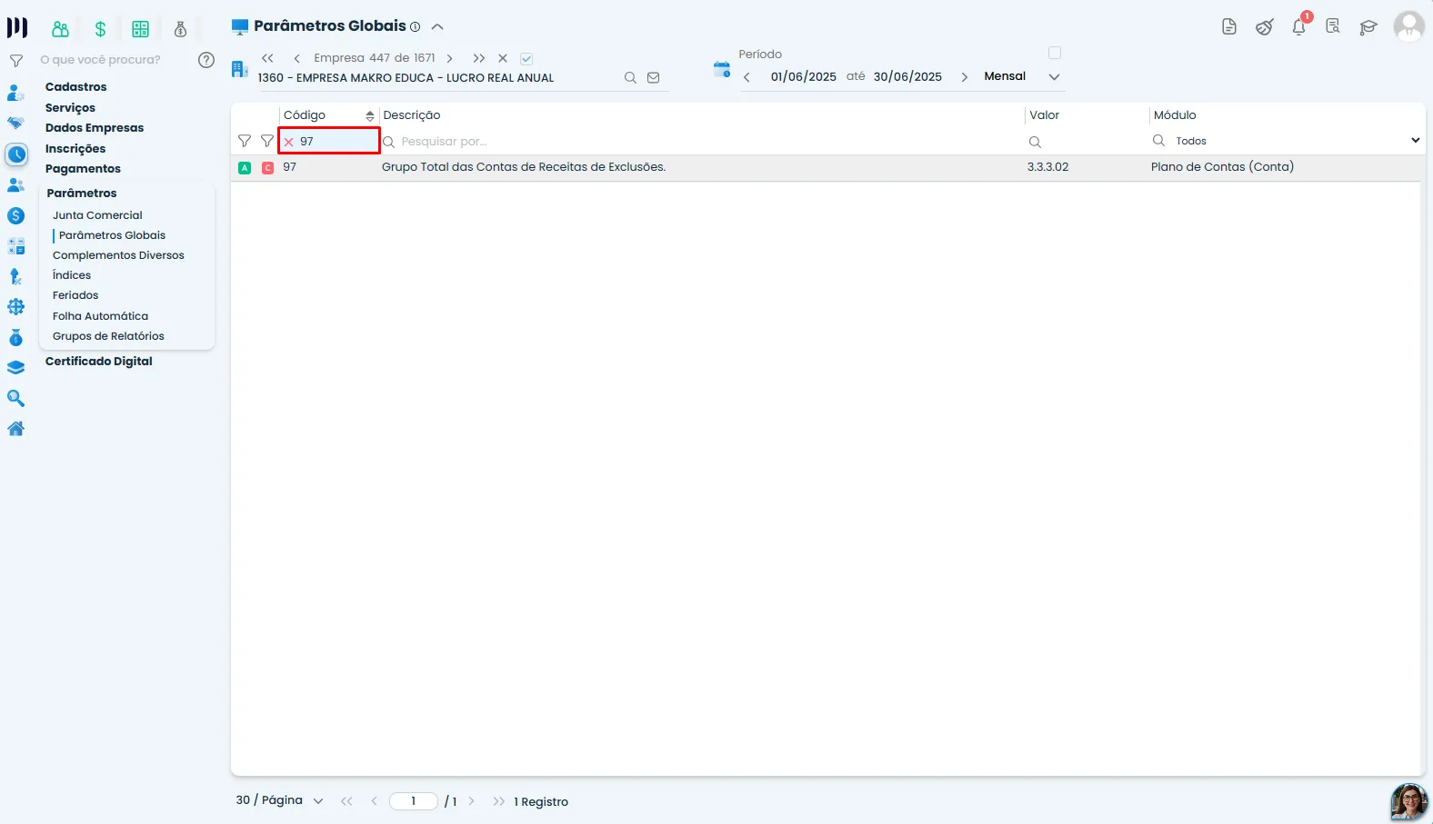Select Complementos Diversos in Parâmetros menu
Image resolution: width=1433 pixels, height=824 pixels.
(x=118, y=255)
